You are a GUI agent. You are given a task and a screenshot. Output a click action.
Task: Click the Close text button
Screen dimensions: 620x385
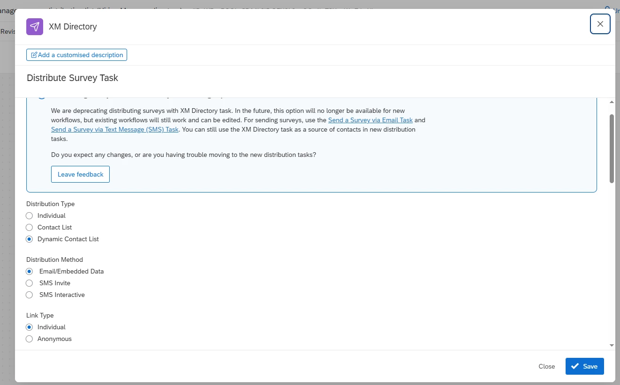tap(546, 366)
